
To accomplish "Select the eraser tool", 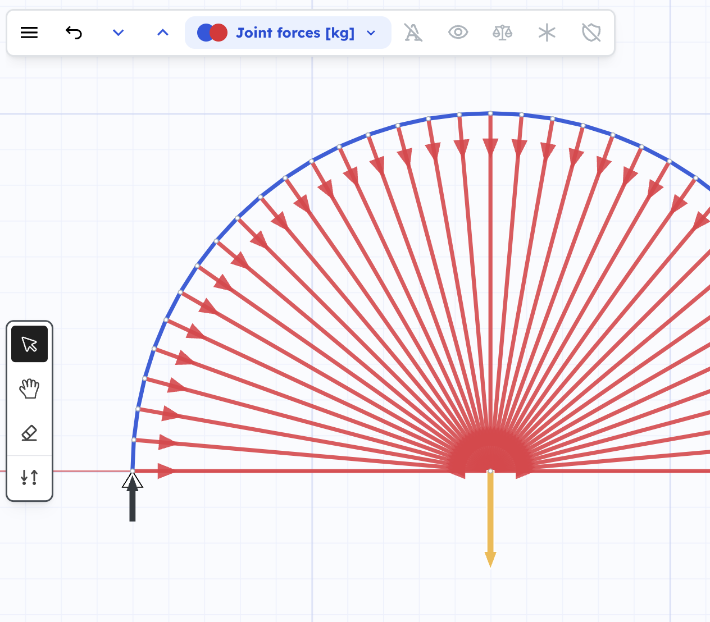I will [29, 433].
